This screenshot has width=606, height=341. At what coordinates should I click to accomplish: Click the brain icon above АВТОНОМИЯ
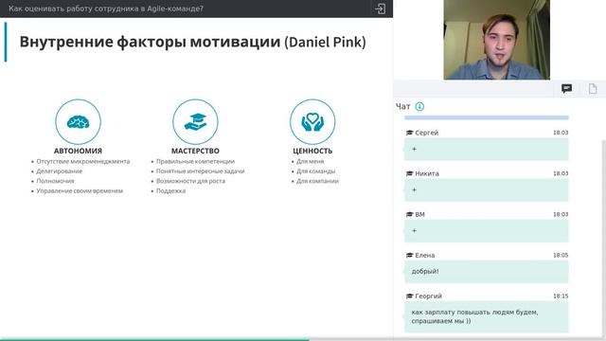(x=78, y=122)
